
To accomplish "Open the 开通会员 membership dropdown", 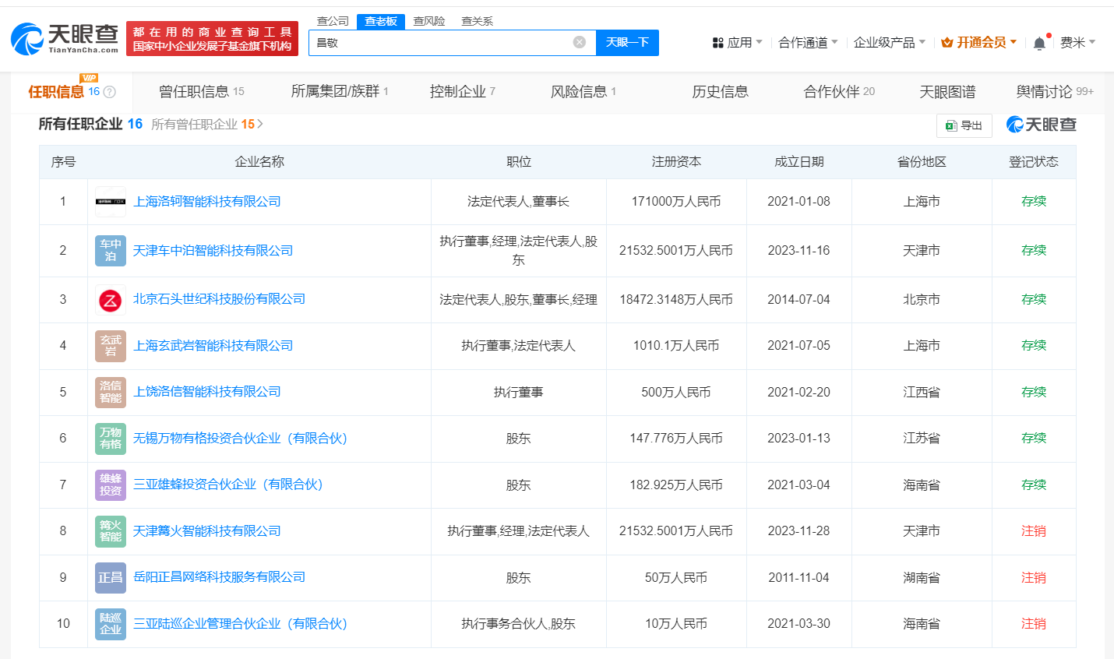I will [978, 42].
